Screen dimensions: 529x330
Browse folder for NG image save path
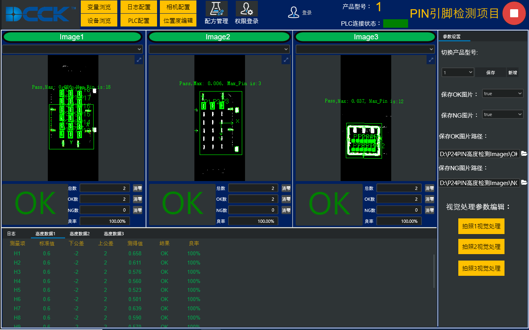coord(524,183)
